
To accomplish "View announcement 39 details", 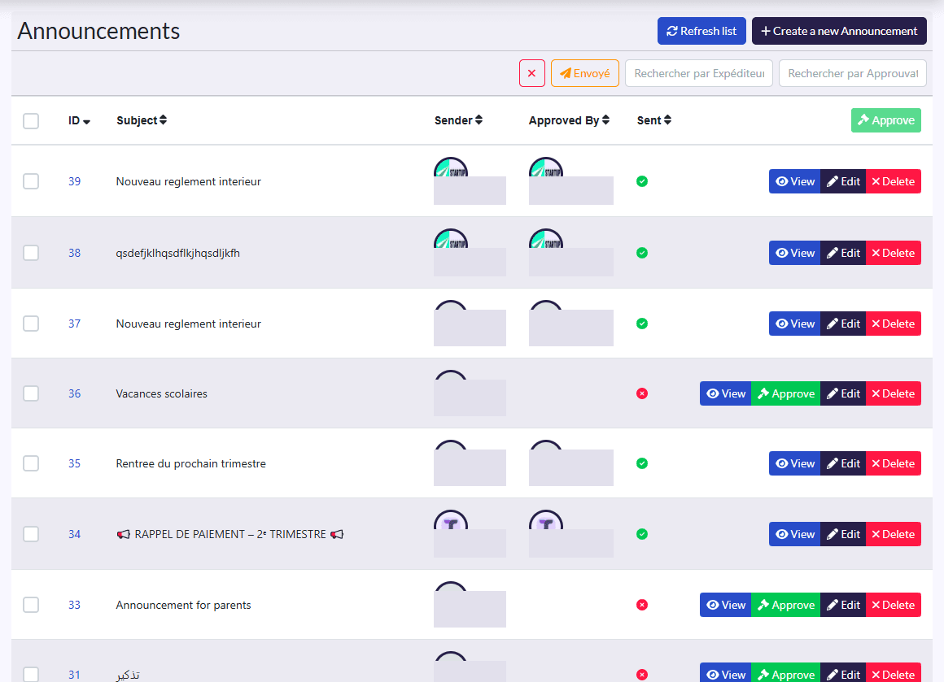I will point(795,181).
